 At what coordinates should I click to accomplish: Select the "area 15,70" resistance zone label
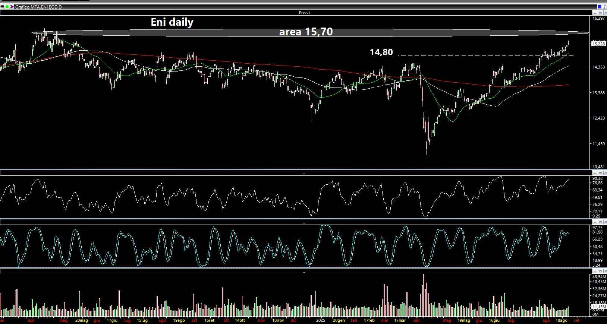coord(306,32)
